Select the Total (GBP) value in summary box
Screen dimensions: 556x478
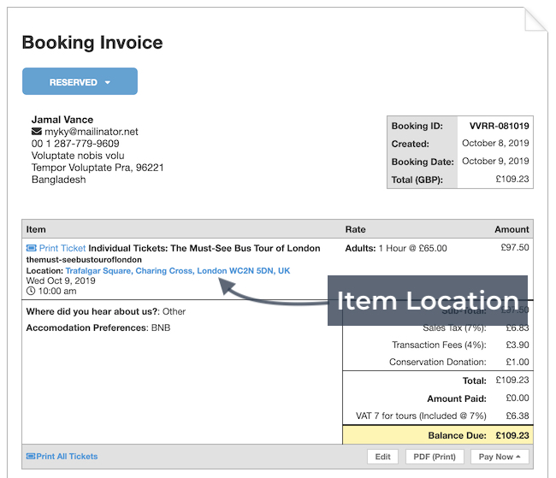click(512, 179)
